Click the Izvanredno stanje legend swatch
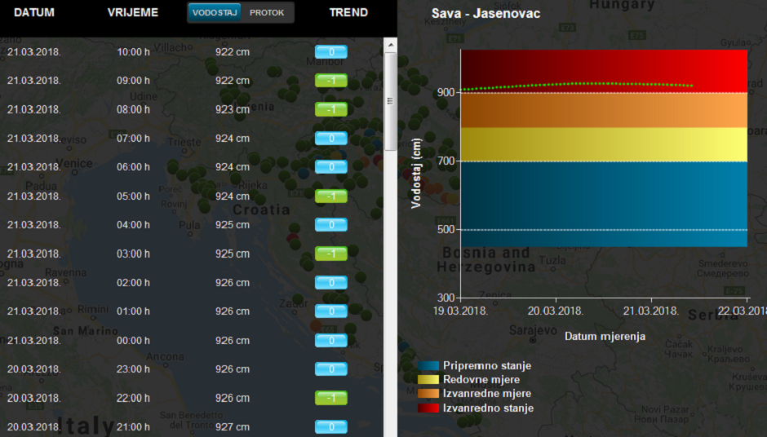 [x=428, y=408]
